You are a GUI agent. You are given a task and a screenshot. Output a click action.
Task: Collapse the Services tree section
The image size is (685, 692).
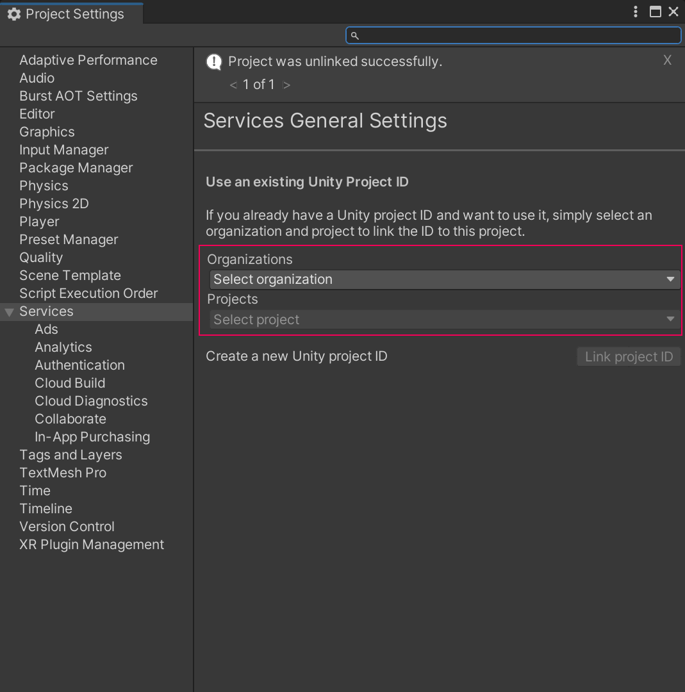(9, 312)
